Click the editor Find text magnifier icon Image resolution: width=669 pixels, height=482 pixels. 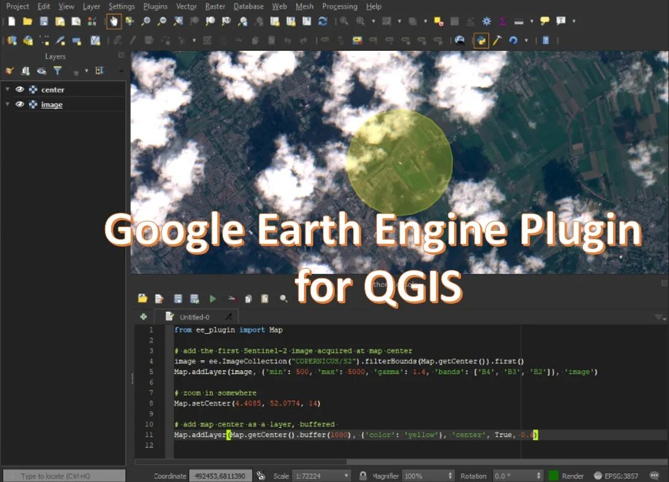(x=283, y=299)
